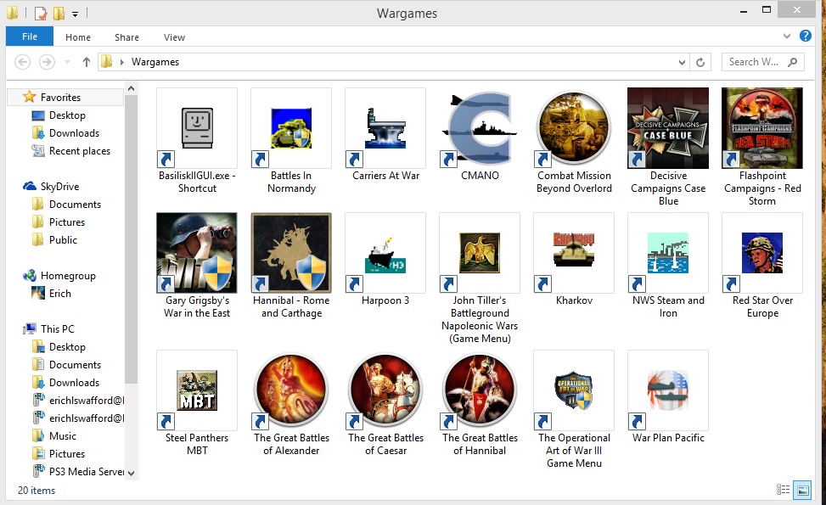The height and width of the screenshot is (505, 826).
Task: Open Erich under Homegroup
Action: pyautogui.click(x=59, y=294)
